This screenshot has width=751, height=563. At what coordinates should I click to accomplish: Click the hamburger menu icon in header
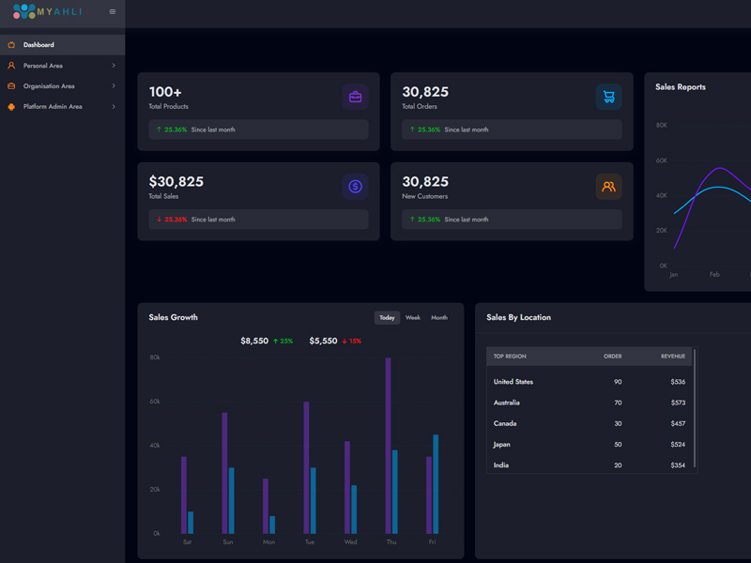tap(113, 12)
